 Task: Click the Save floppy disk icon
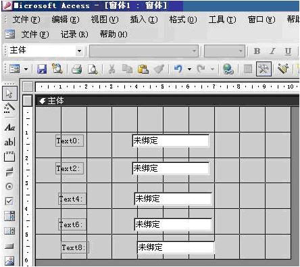(x=42, y=69)
